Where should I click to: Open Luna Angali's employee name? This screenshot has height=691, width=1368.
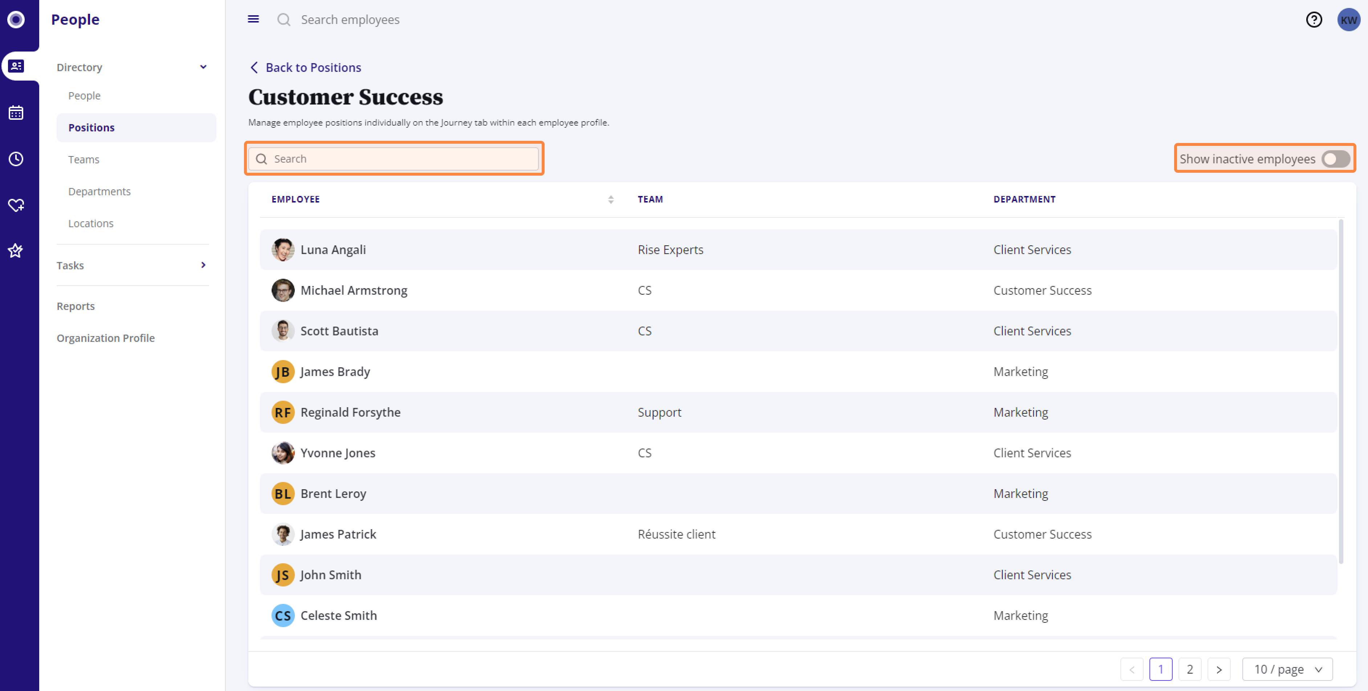[x=333, y=249]
